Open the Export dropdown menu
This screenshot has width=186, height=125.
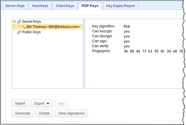click(41, 103)
